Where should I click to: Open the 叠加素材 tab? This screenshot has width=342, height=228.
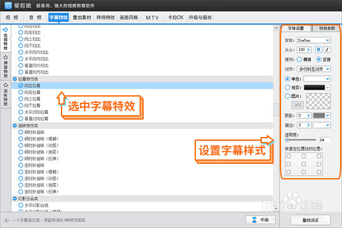(82, 17)
